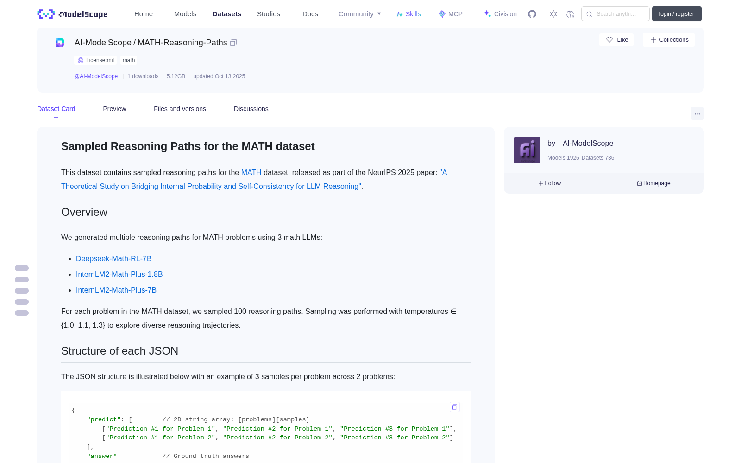Open the three-dots more options button
The image size is (741, 463).
(x=697, y=114)
